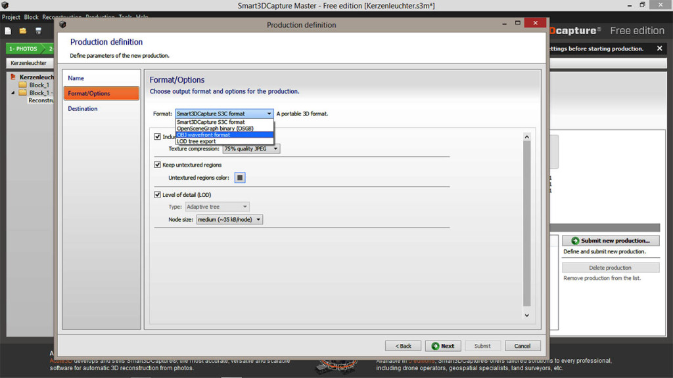Open the Node size dropdown
The image size is (673, 378).
click(x=229, y=219)
